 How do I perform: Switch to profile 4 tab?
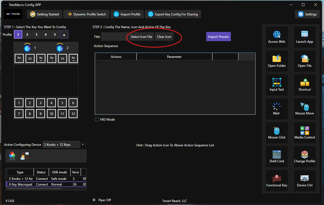tap(46, 34)
